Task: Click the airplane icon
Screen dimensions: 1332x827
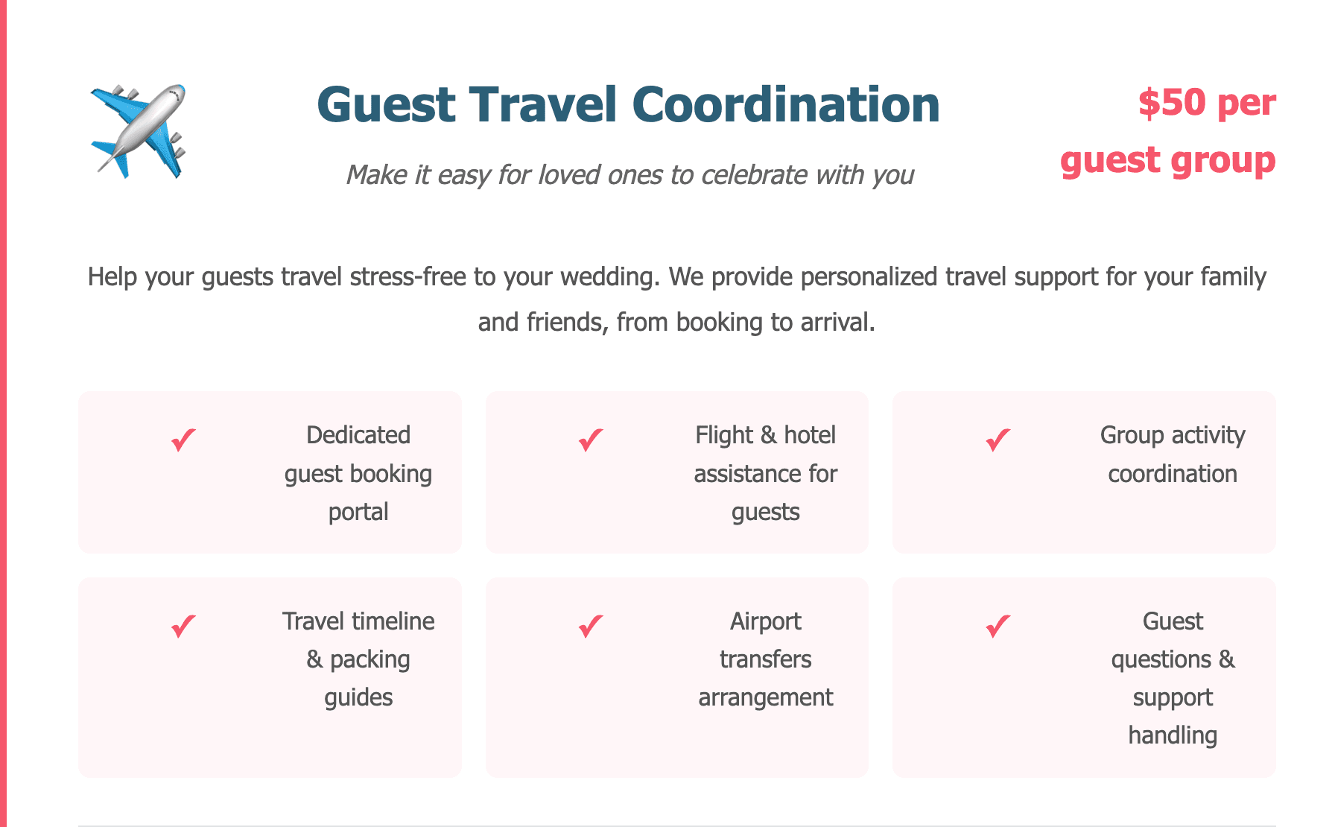Action: click(138, 131)
